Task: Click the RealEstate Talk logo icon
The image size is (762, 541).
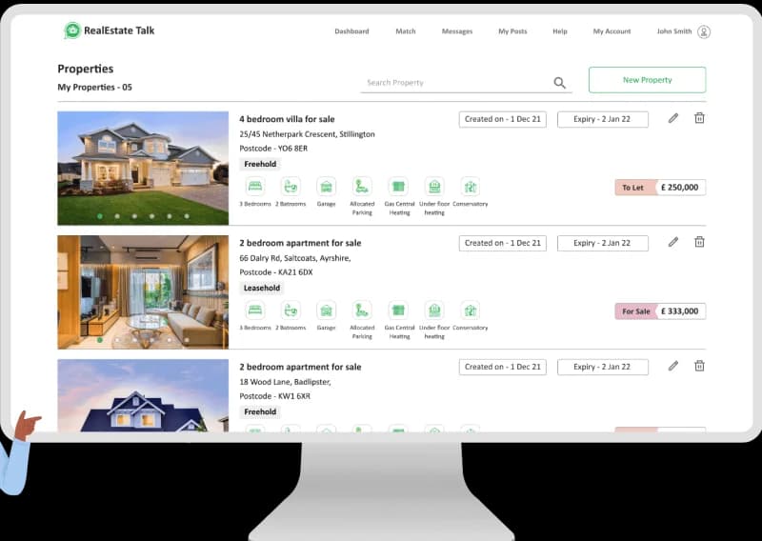Action: pyautogui.click(x=72, y=30)
